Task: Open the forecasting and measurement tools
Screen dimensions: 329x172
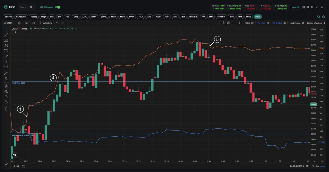Action: point(6,50)
